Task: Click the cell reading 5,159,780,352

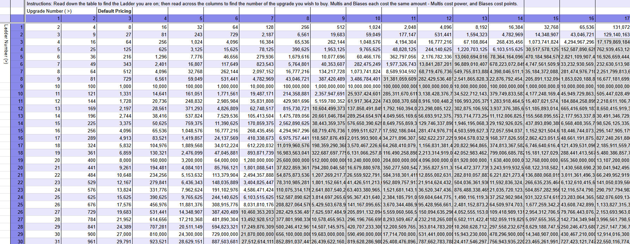Action: pyautogui.click(x=328, y=101)
